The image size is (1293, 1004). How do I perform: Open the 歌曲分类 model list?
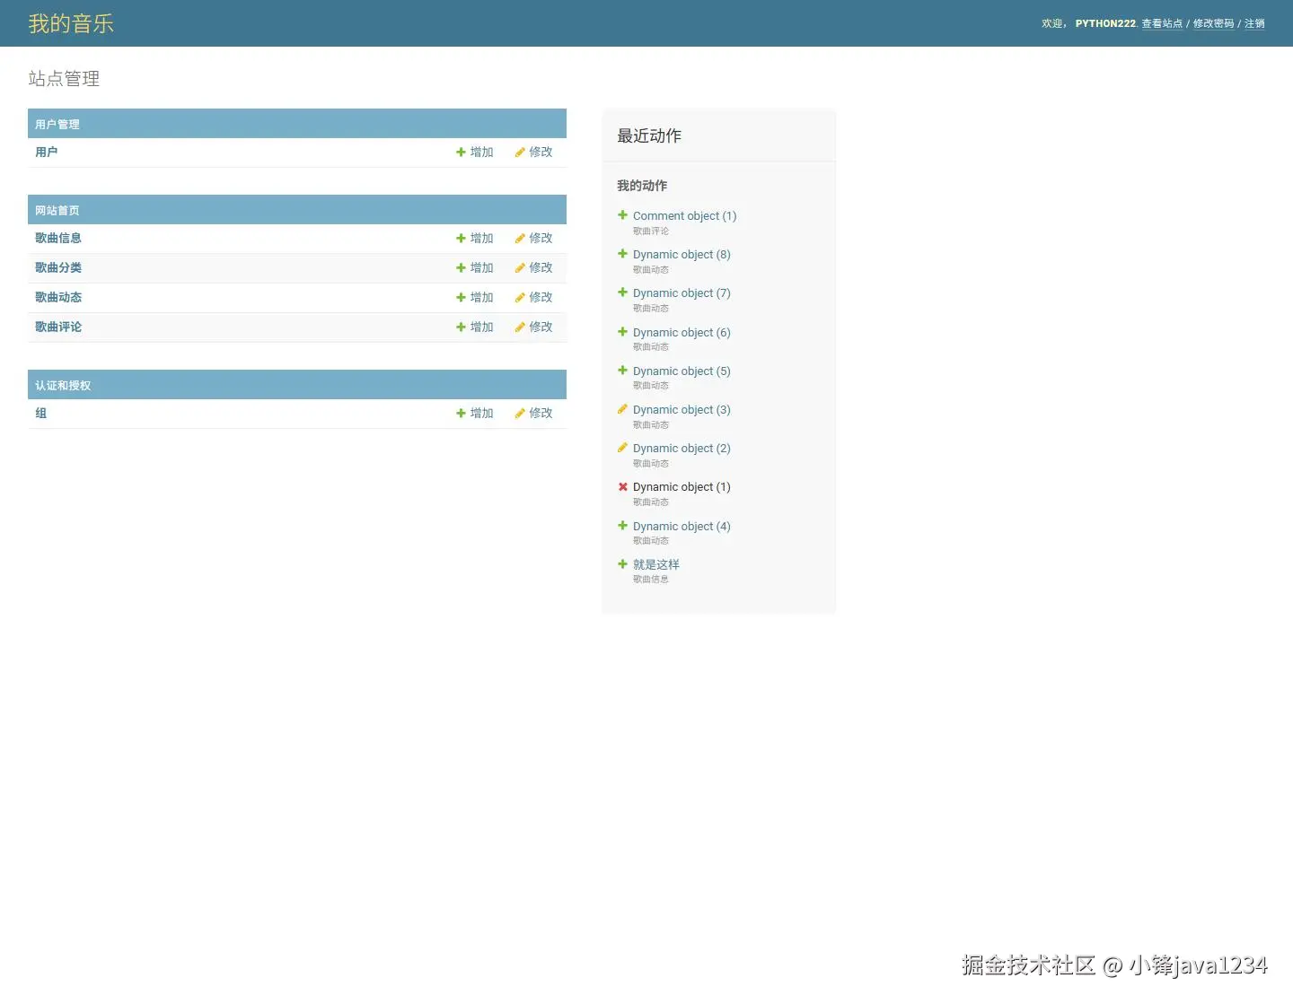[x=58, y=268]
